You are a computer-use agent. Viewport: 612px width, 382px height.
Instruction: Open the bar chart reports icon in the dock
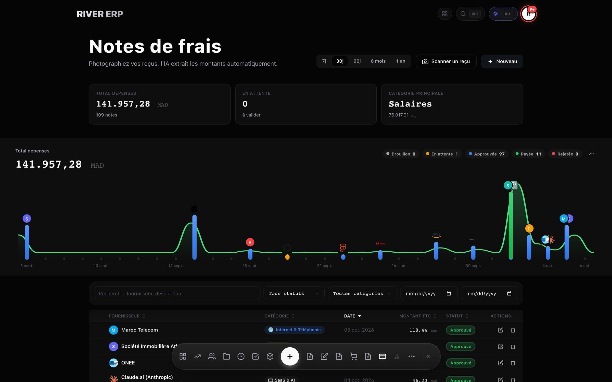pos(397,356)
